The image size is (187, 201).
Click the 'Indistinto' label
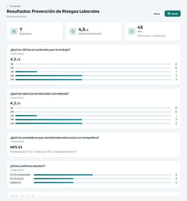pos(16,182)
